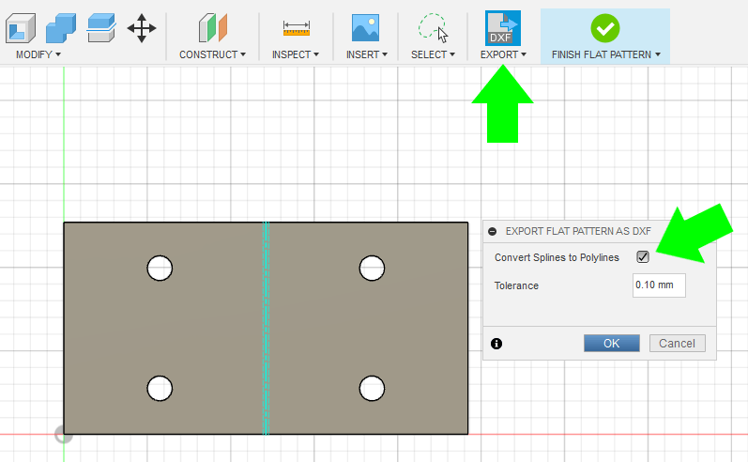
Task: Expand the CONSTRUCT dropdown menu
Action: pyautogui.click(x=213, y=54)
